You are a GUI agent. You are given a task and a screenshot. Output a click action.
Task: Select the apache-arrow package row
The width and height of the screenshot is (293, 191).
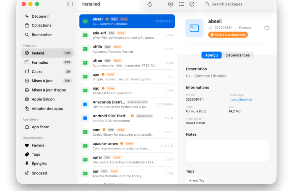pyautogui.click(x=127, y=146)
